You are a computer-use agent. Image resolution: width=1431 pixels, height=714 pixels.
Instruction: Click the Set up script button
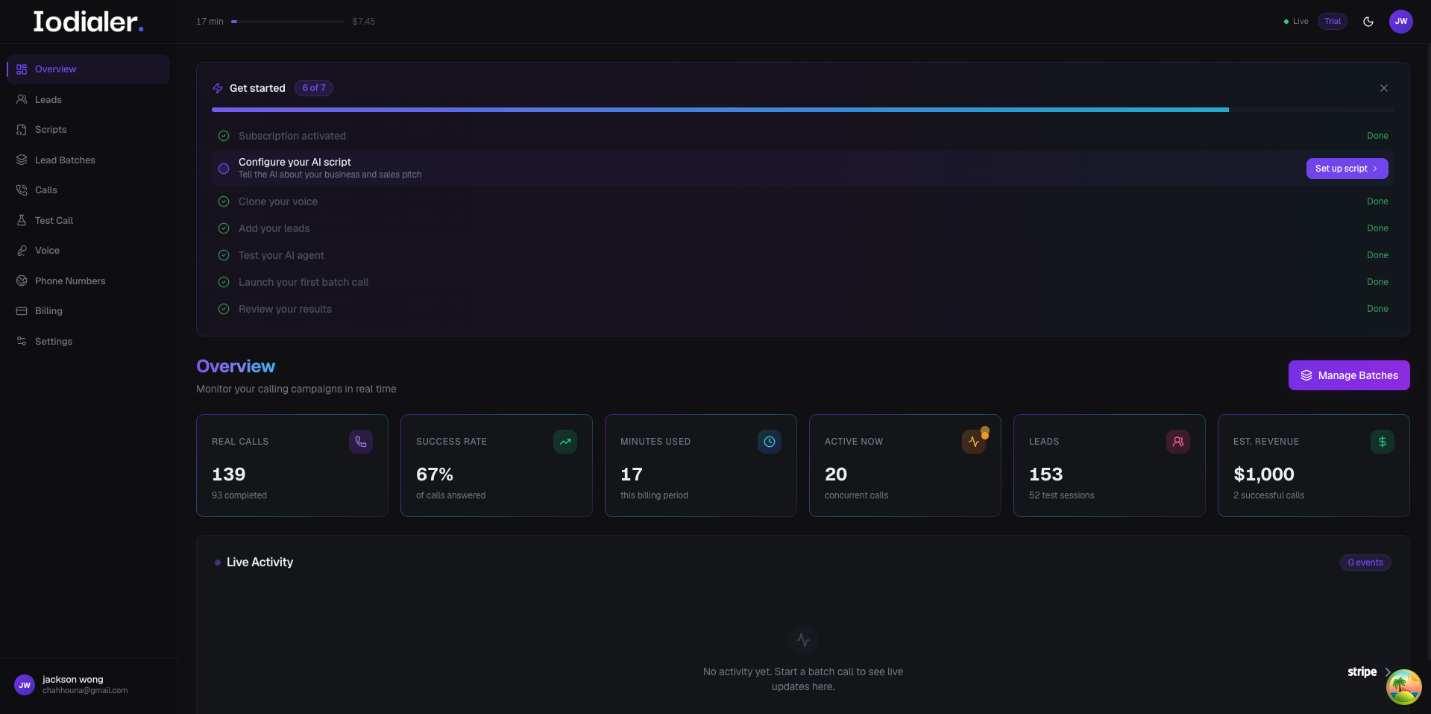[1347, 169]
